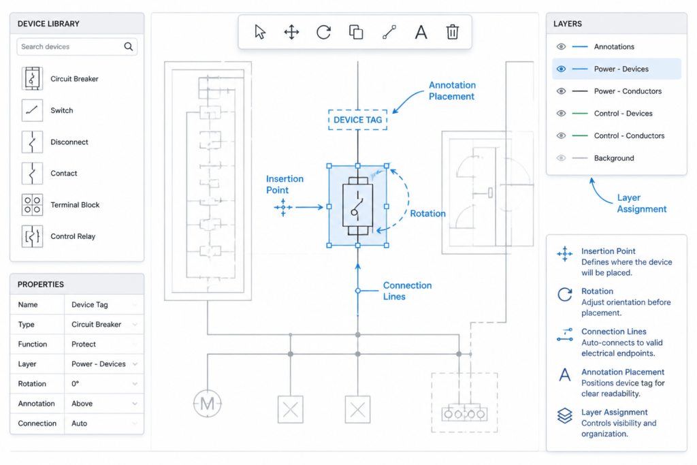Click the DEVICE LIBRARY panel header

(x=77, y=24)
